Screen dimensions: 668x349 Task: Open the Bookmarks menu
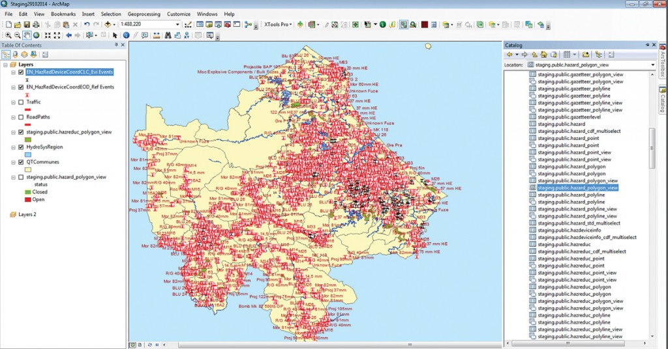pos(63,14)
